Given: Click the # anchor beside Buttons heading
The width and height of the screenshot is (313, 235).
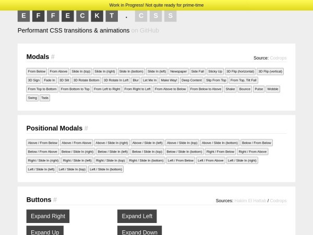Looking at the screenshot, I should pos(55,199).
